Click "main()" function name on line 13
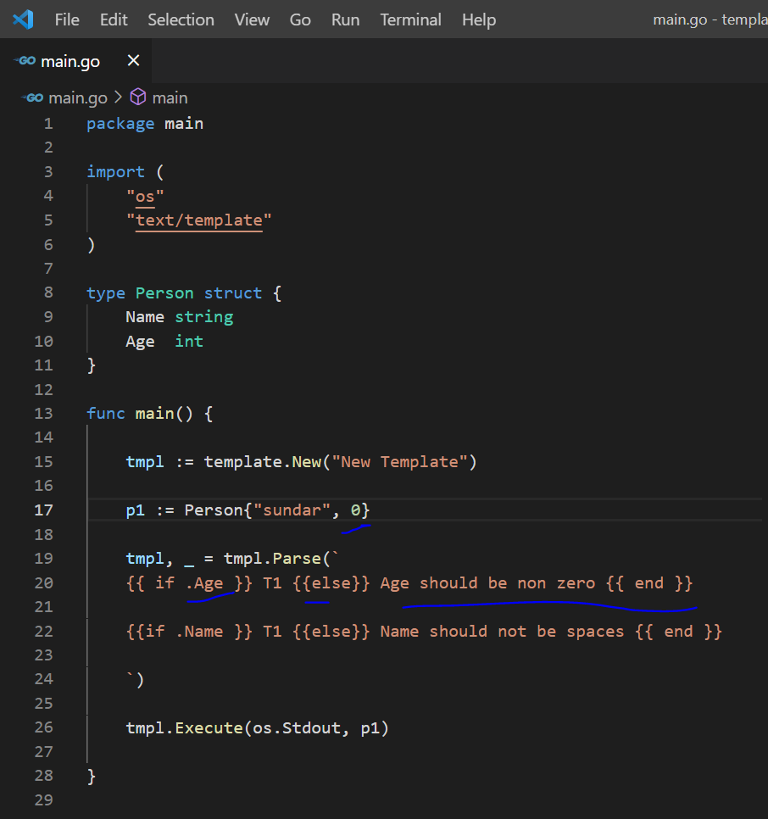The width and height of the screenshot is (768, 819). [x=164, y=414]
